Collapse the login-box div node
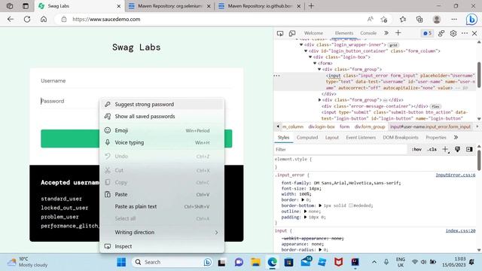 310,57
